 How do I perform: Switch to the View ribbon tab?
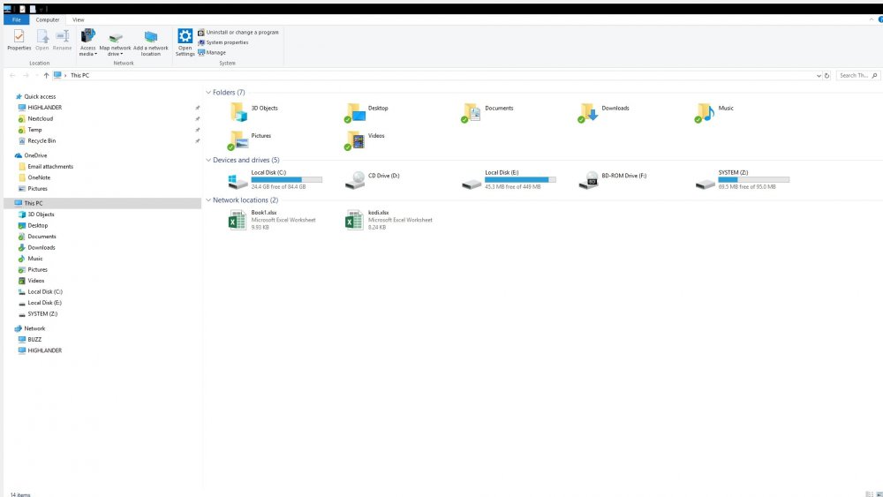coord(79,19)
